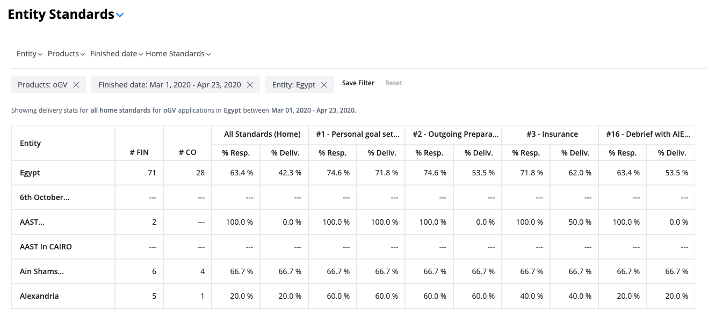The image size is (708, 310).
Task: Select the Ain Shams entity row
Action: (353, 271)
